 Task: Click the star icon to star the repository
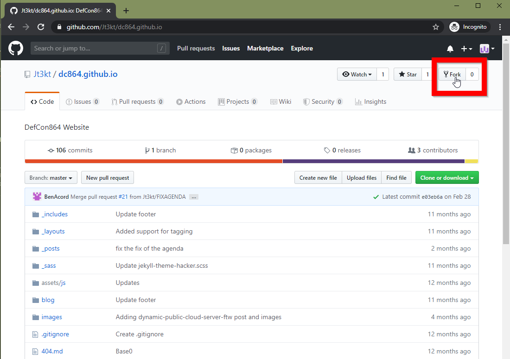coord(402,74)
